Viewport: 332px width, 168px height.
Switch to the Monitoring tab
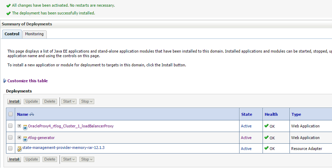(x=34, y=34)
